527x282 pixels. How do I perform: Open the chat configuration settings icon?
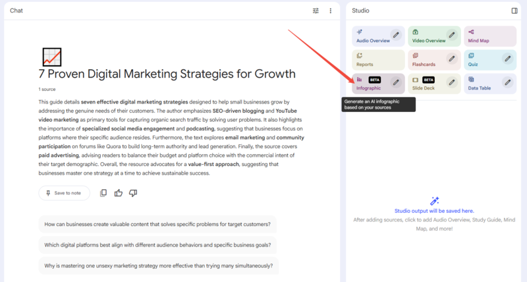point(316,11)
